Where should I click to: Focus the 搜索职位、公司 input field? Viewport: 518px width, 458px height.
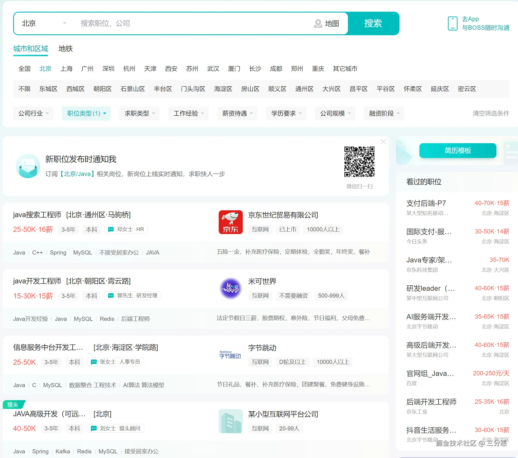(x=191, y=23)
